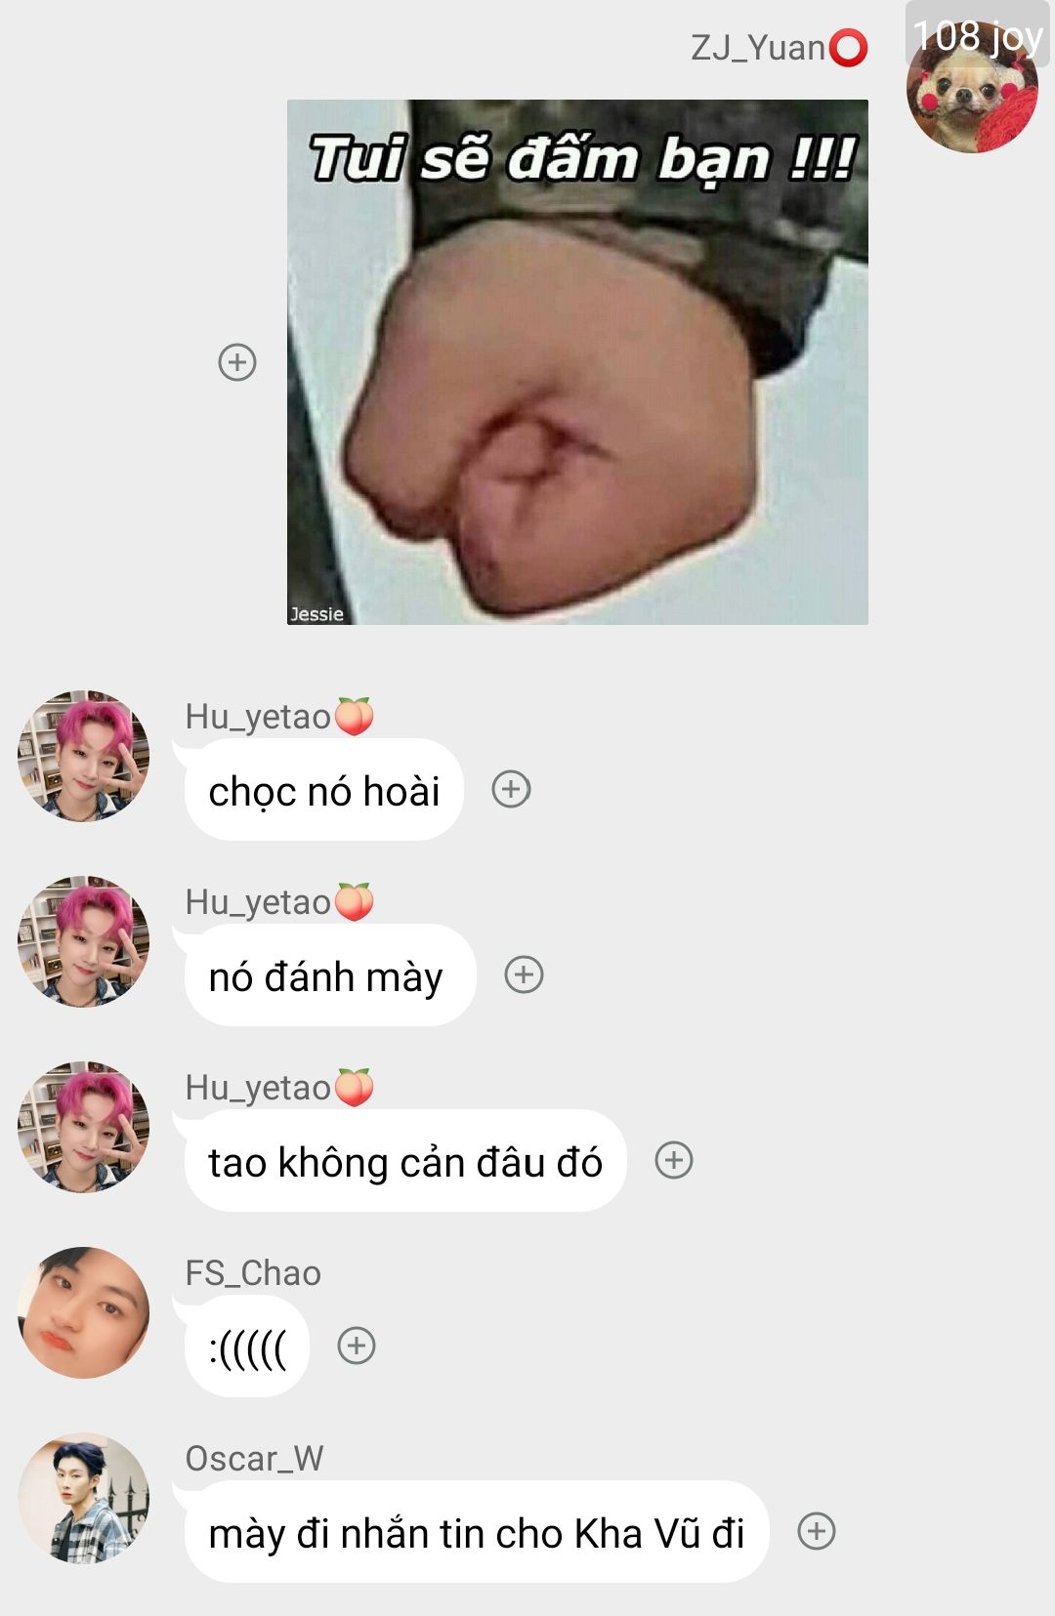Viewport: 1055px width, 1616px height.
Task: Tap the plus icon beside the fist meme image
Action: pos(237,362)
